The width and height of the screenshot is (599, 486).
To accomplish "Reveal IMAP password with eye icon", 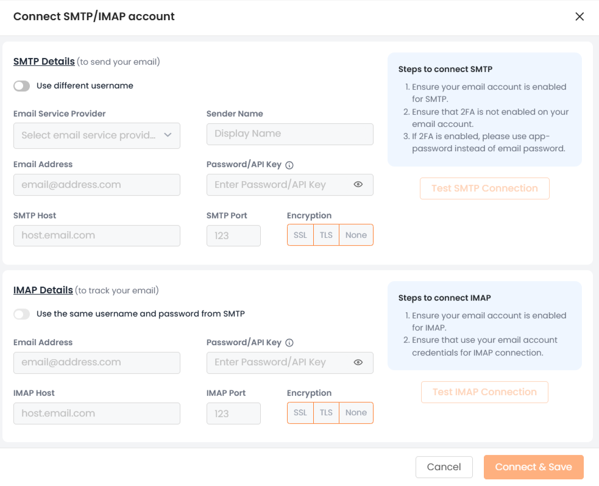I will click(x=358, y=362).
